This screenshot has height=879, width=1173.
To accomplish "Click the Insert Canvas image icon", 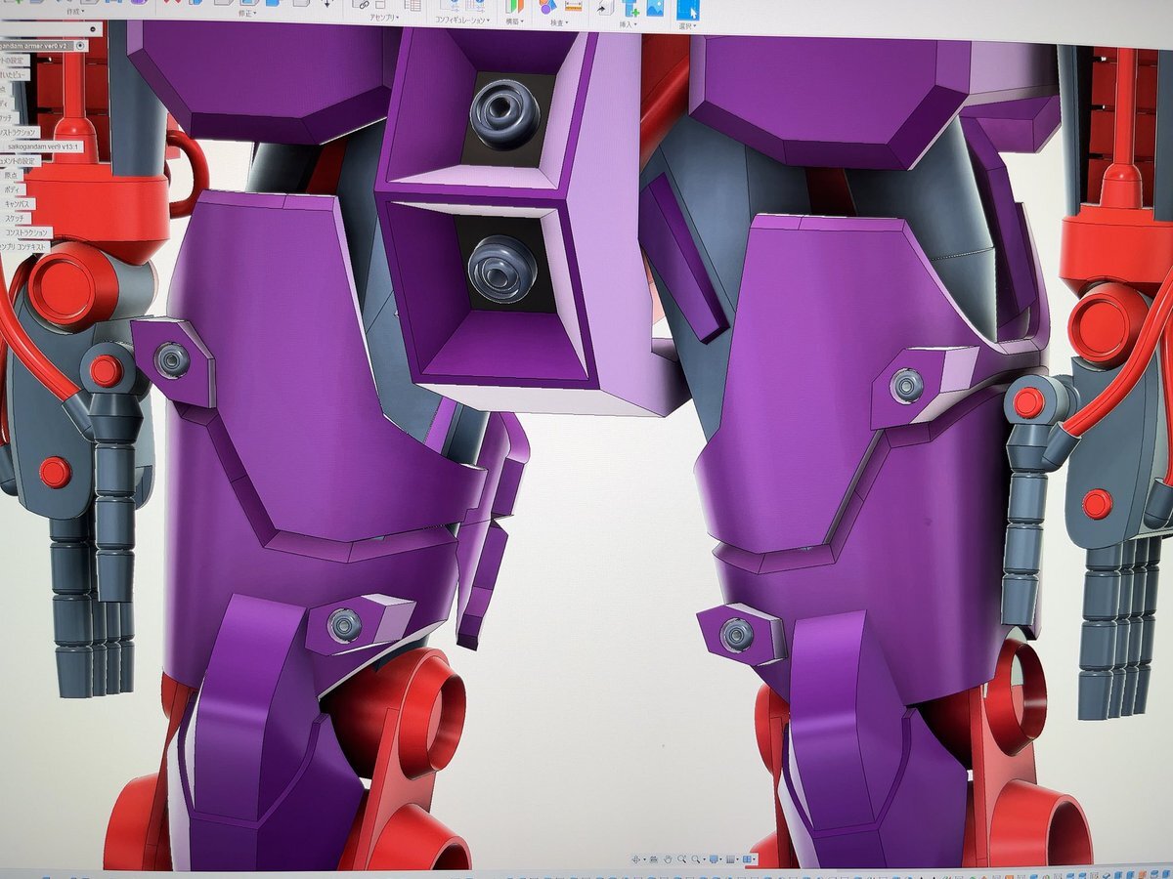I will click(653, 8).
